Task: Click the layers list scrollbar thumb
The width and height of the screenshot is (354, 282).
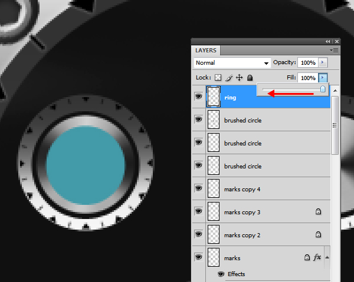Action: [x=335, y=125]
